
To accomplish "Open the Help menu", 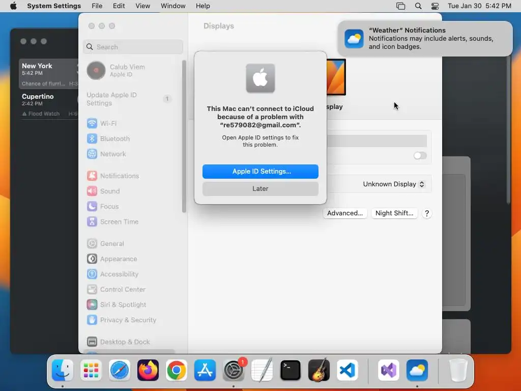I will [202, 6].
